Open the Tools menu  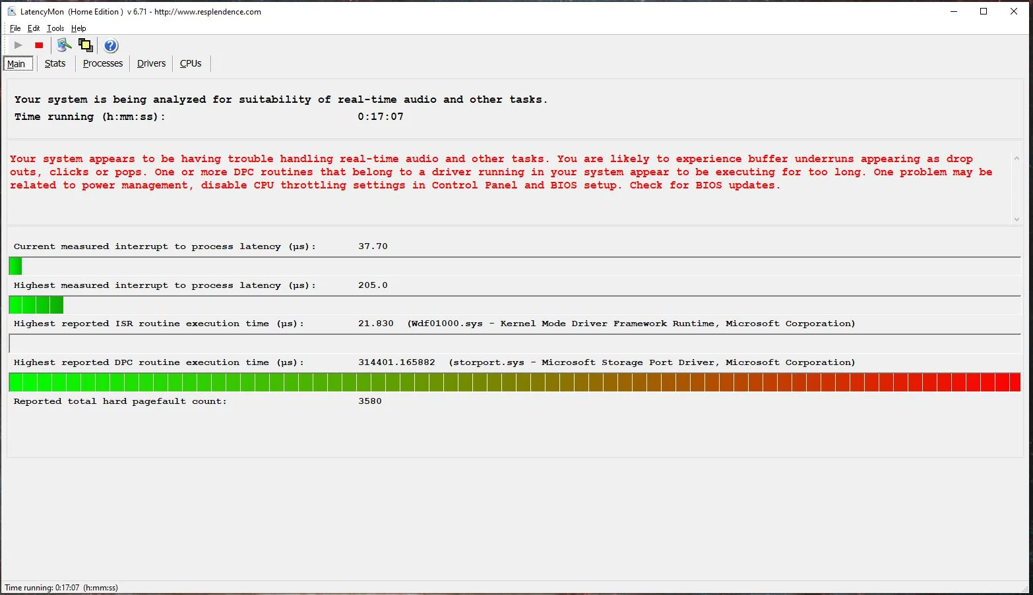coord(55,28)
